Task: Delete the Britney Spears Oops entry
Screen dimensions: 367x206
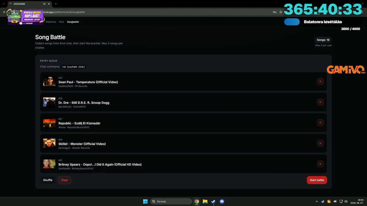Action: (320, 164)
